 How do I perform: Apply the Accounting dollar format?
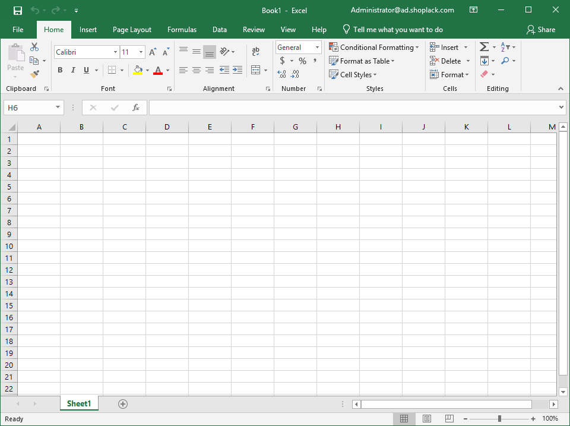point(282,61)
